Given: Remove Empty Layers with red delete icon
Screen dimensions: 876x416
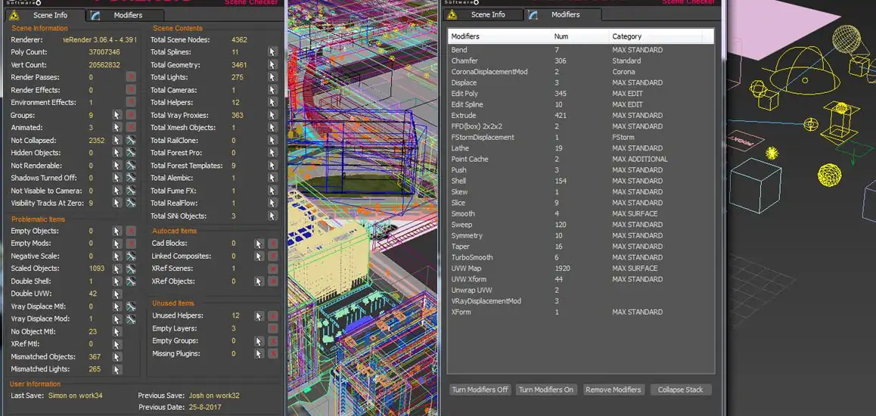Looking at the screenshot, I should (272, 329).
